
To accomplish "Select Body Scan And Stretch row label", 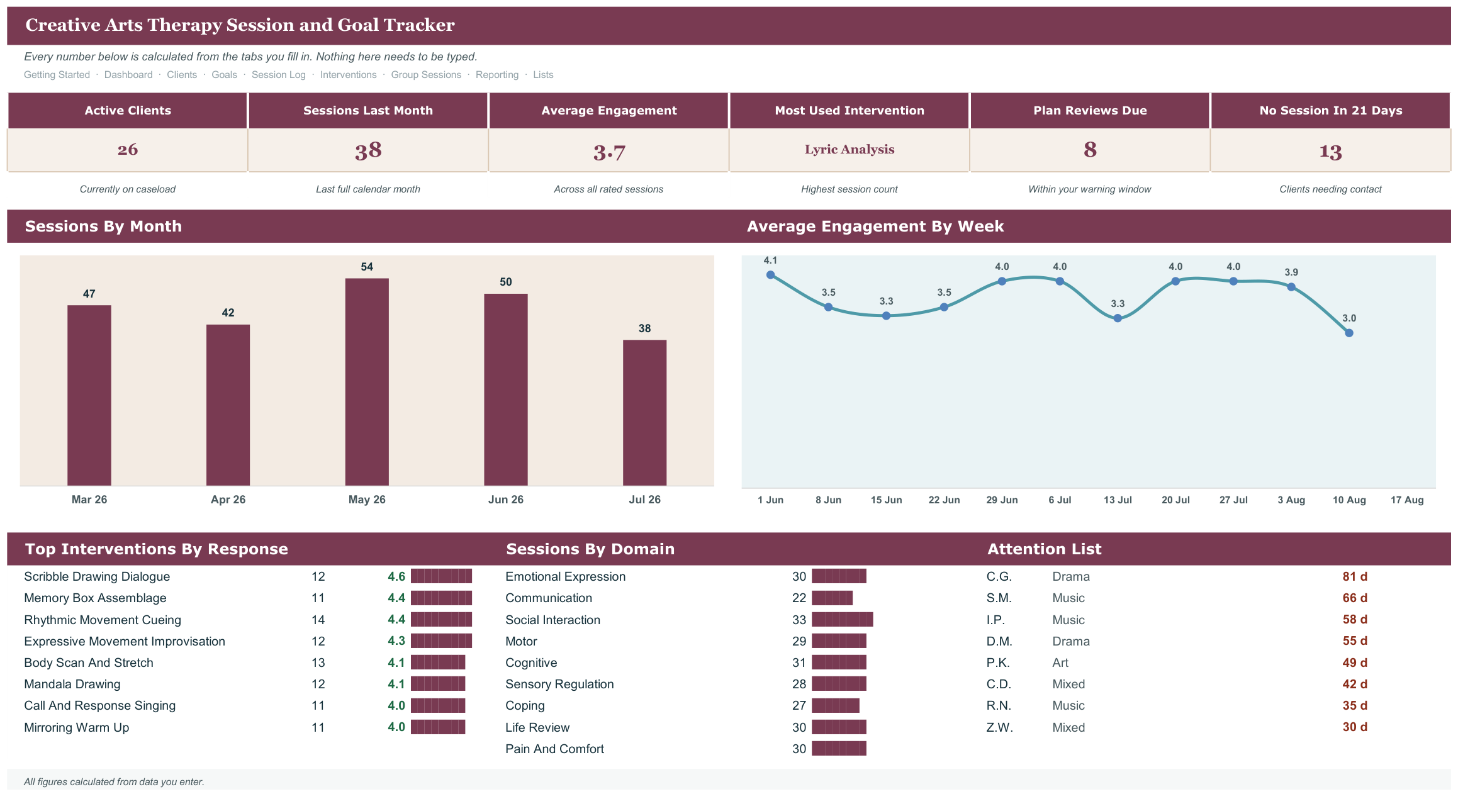I will coord(89,663).
